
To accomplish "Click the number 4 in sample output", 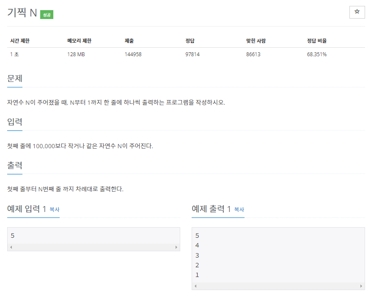I will [x=197, y=245].
